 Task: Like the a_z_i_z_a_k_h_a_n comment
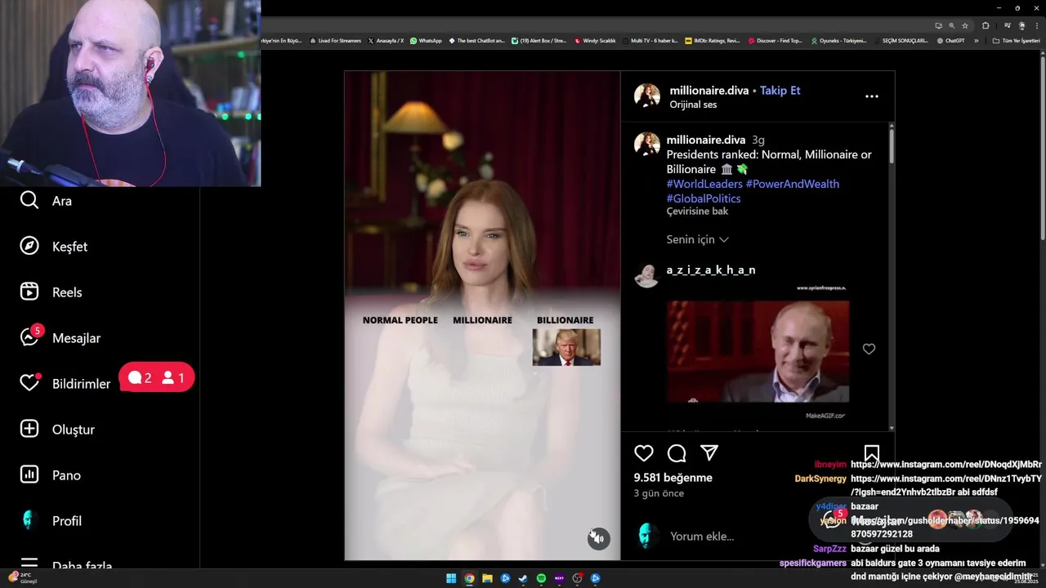tap(869, 349)
